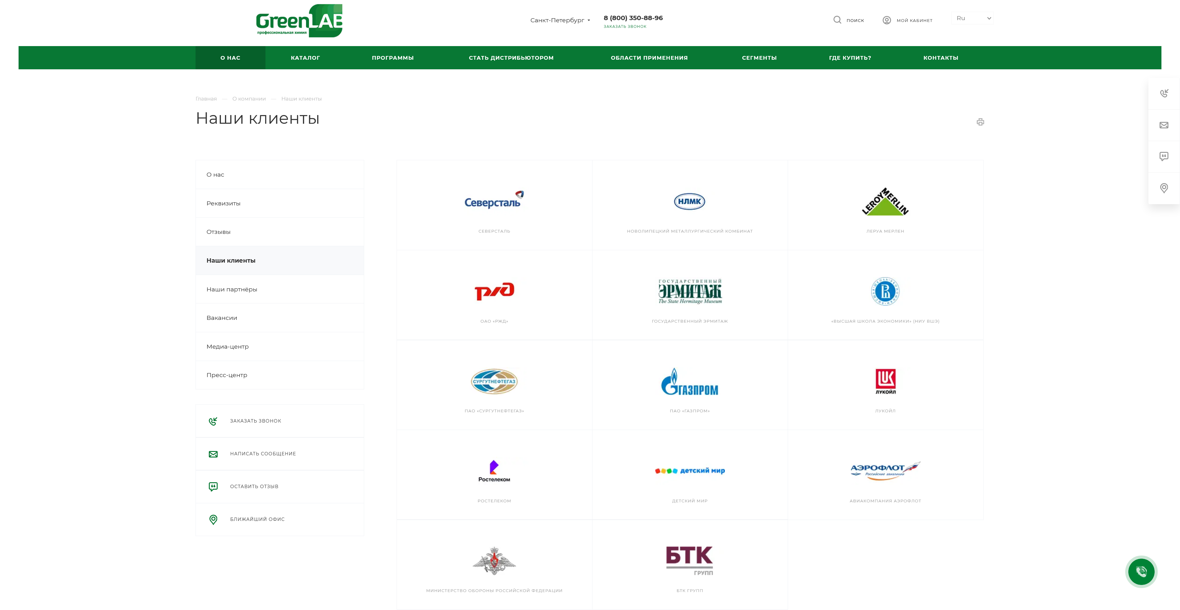The image size is (1180, 610).
Task: Go to О компании breadcrumb
Action: click(249, 99)
